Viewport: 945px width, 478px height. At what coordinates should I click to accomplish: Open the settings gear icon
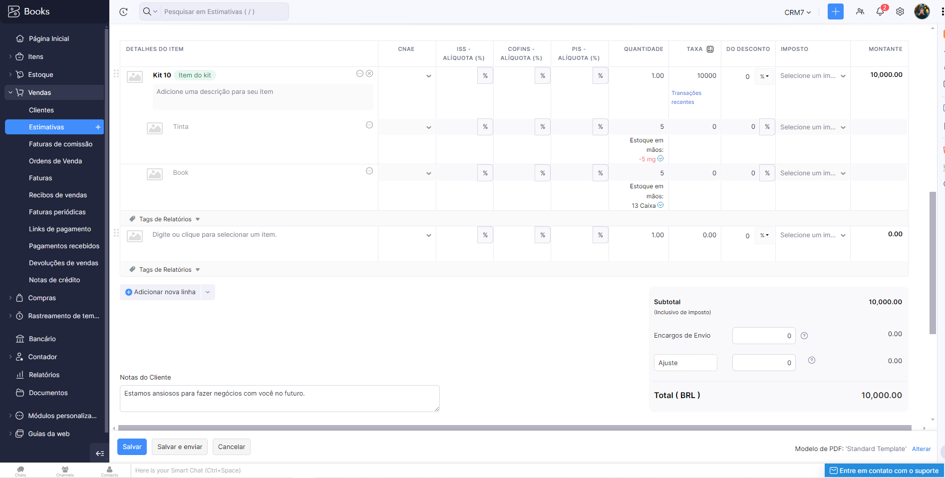point(900,12)
